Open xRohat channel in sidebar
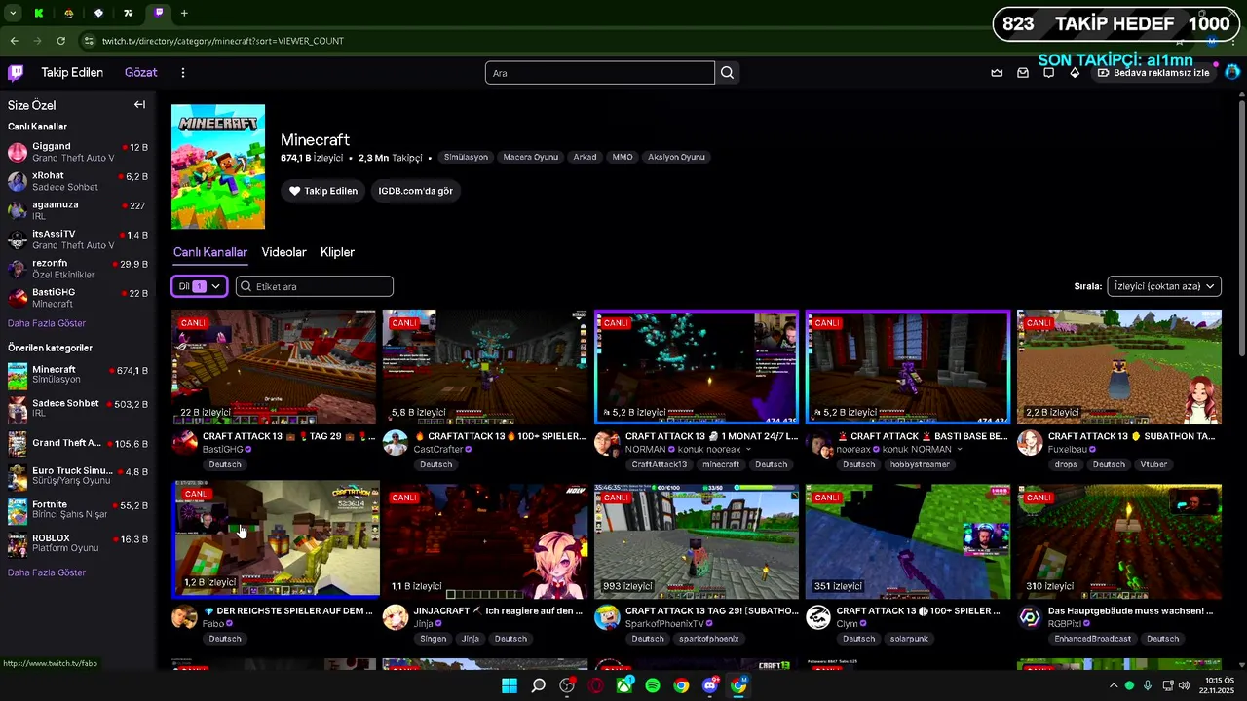1247x701 pixels. [78, 181]
